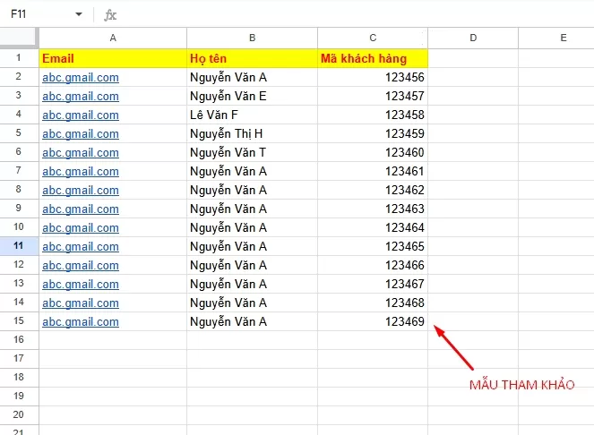Click the cell 123466

pyautogui.click(x=373, y=265)
